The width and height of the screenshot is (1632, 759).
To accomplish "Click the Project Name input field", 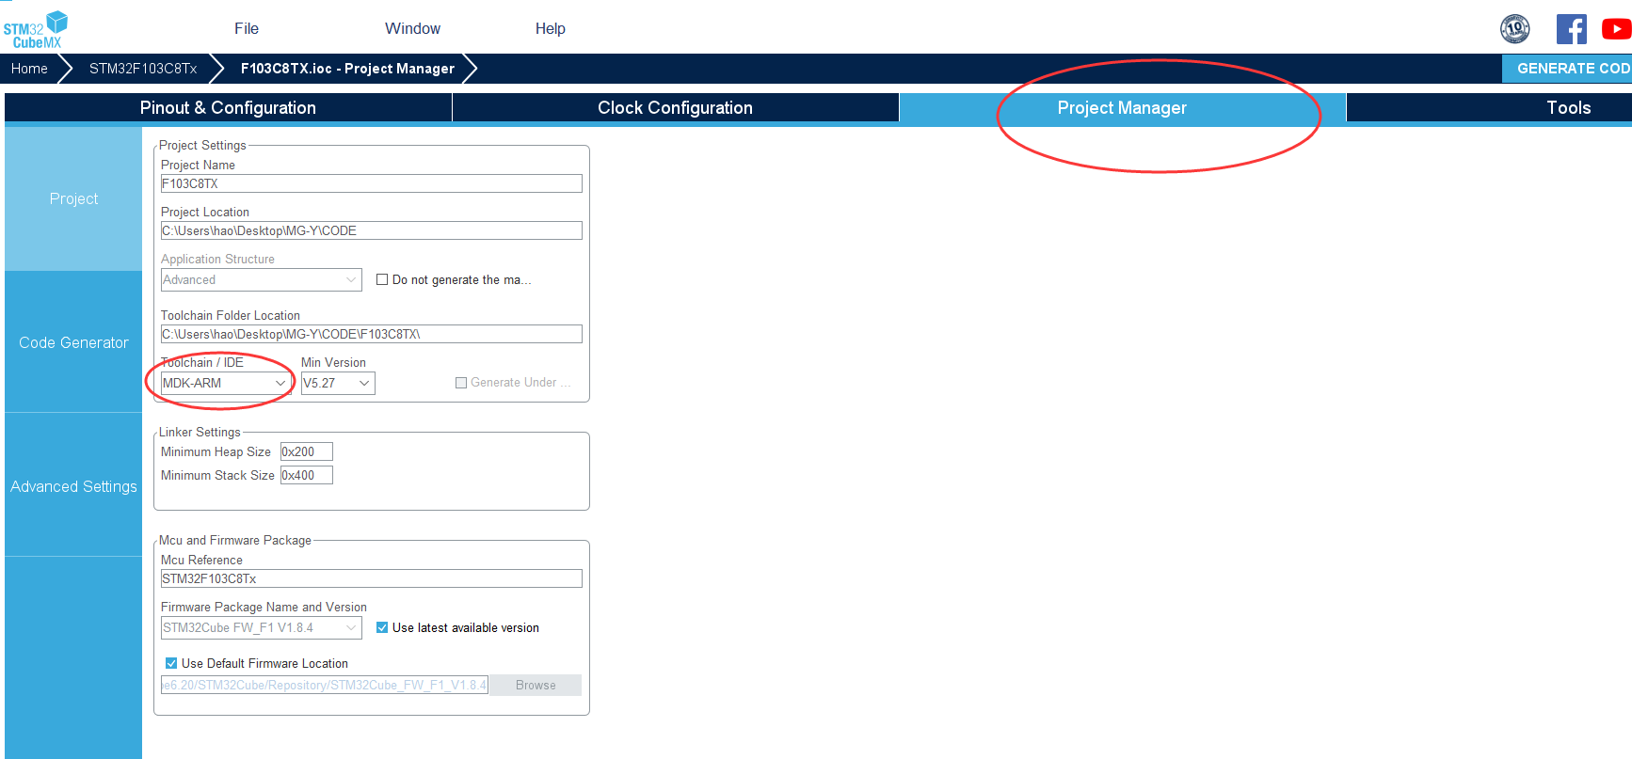I will 372,183.
